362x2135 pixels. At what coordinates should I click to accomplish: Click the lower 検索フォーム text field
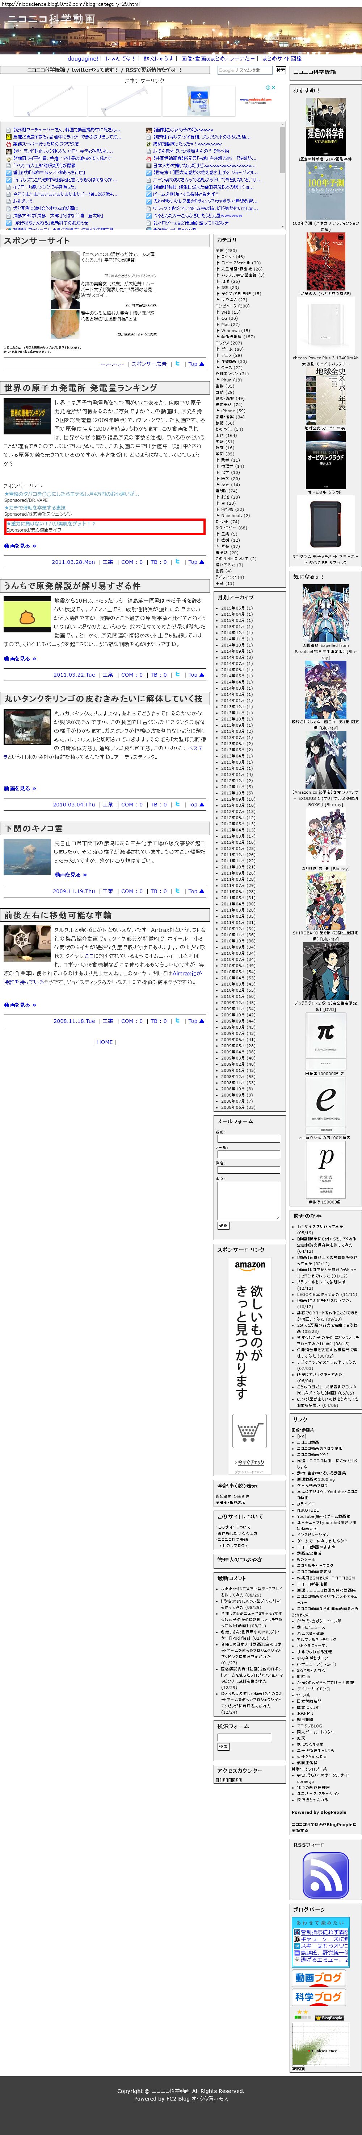(244, 1737)
